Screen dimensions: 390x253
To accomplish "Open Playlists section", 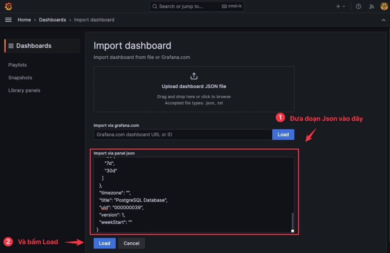I will tap(18, 65).
